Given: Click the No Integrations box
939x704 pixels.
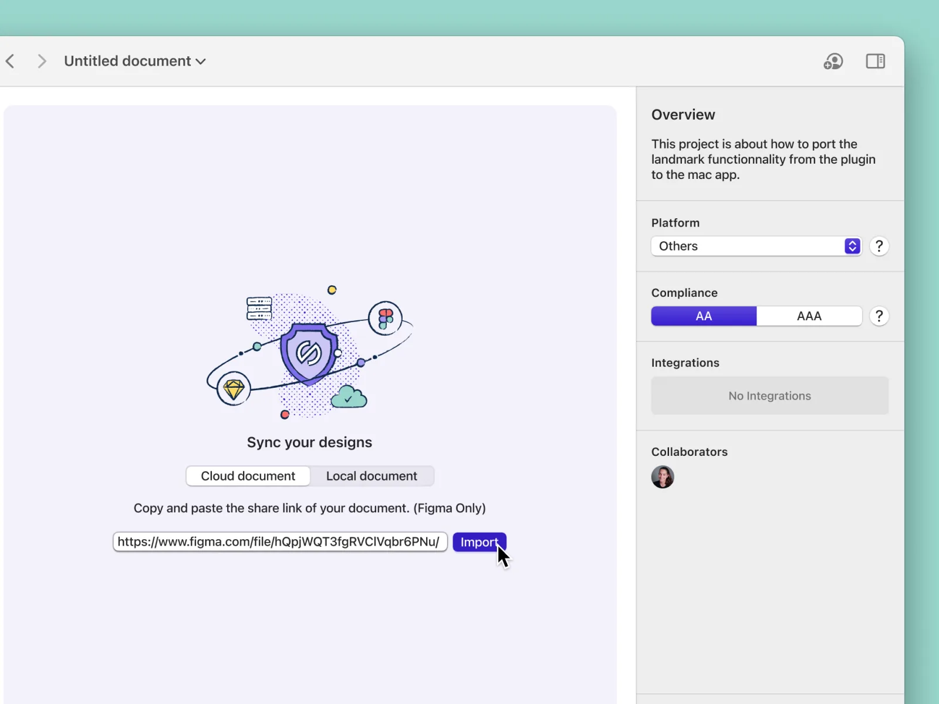Looking at the screenshot, I should pos(769,396).
